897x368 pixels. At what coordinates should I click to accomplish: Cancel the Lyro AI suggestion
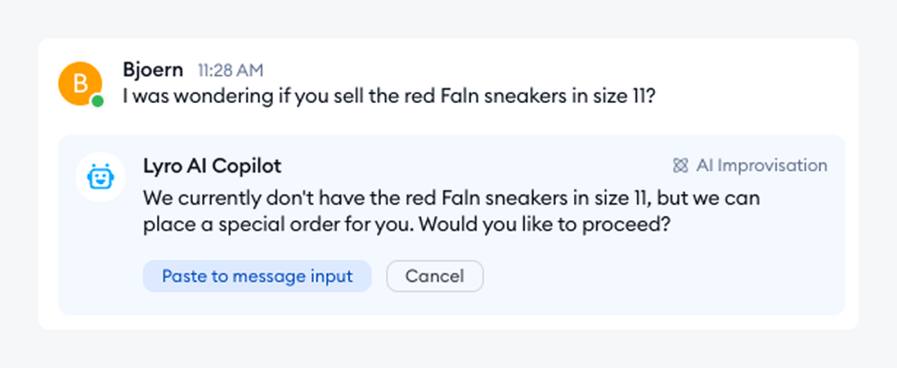[x=434, y=276]
